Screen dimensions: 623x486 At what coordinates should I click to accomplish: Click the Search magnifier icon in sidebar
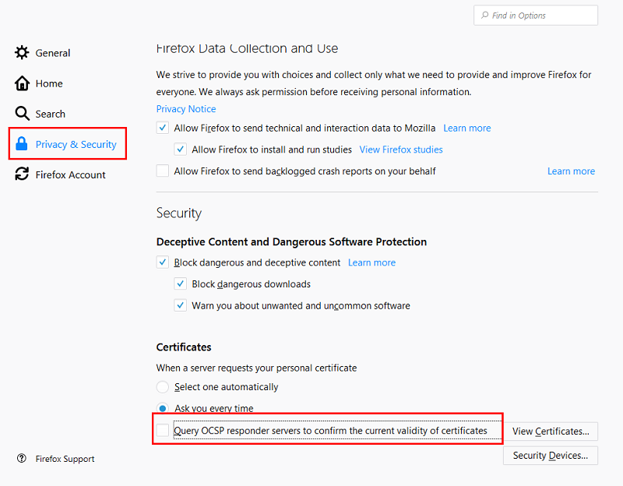click(22, 113)
